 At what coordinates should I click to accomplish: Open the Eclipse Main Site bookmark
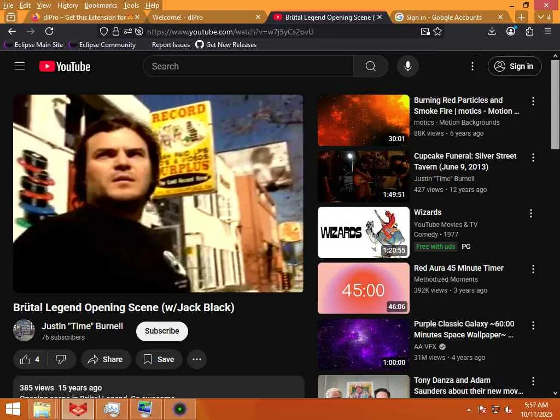(33, 45)
